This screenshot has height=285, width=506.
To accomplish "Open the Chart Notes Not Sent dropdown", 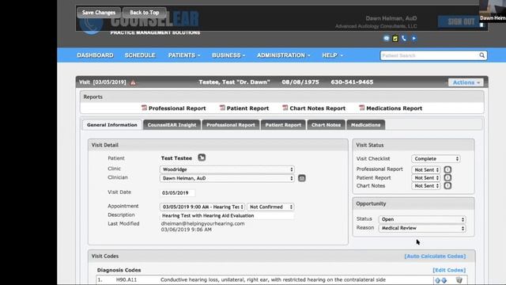I will pyautogui.click(x=426, y=186).
